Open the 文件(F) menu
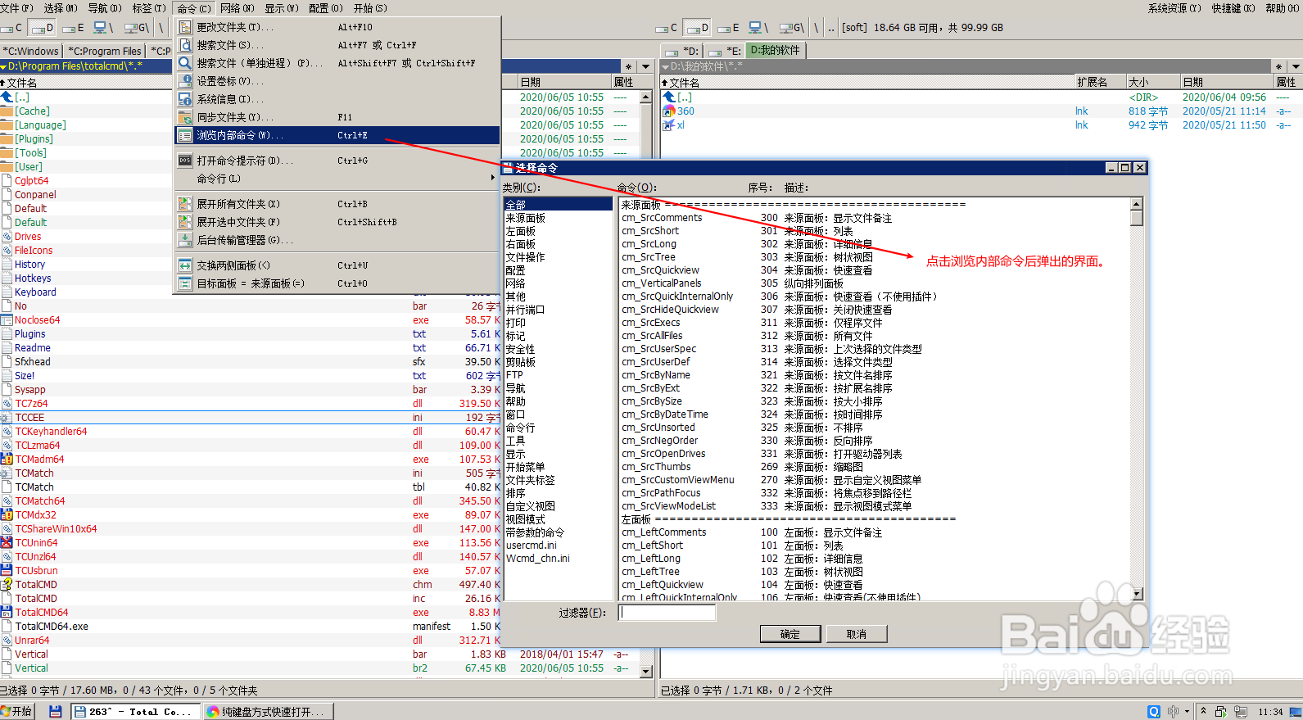Image resolution: width=1303 pixels, height=720 pixels. click(16, 8)
